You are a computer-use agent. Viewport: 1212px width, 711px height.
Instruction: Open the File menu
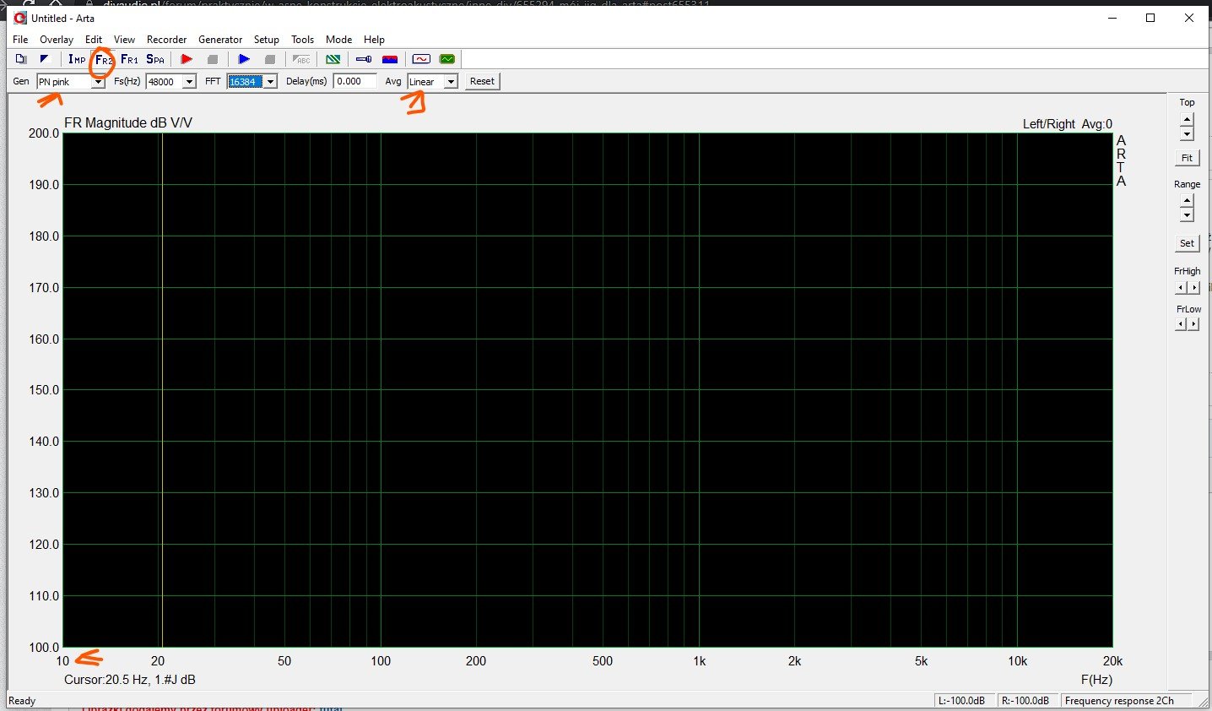click(x=20, y=40)
